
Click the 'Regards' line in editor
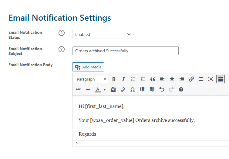click(x=87, y=134)
